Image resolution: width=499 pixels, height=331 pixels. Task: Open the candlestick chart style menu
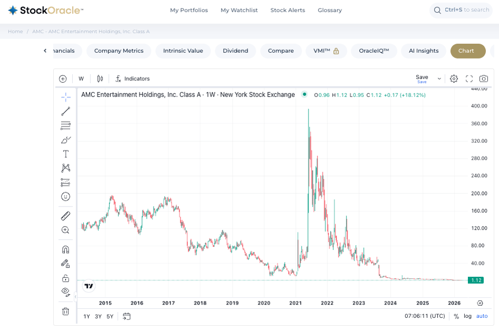coord(100,79)
